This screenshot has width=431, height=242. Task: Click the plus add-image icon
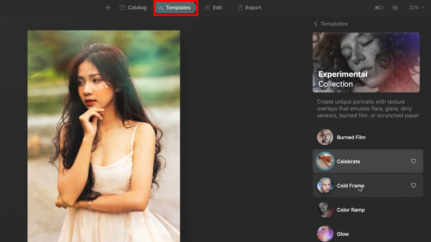108,8
